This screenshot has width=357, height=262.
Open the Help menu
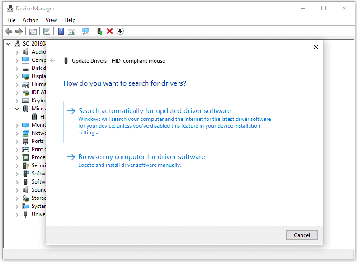[x=70, y=20]
